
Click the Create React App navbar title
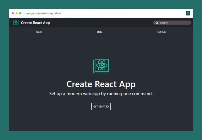pos(35,23)
